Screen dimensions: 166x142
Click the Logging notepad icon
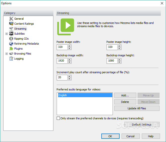11,59
